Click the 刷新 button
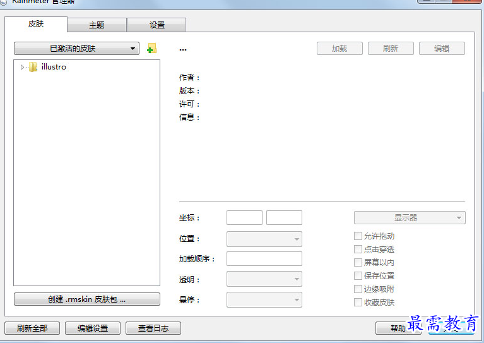The height and width of the screenshot is (343, 484). (x=391, y=49)
